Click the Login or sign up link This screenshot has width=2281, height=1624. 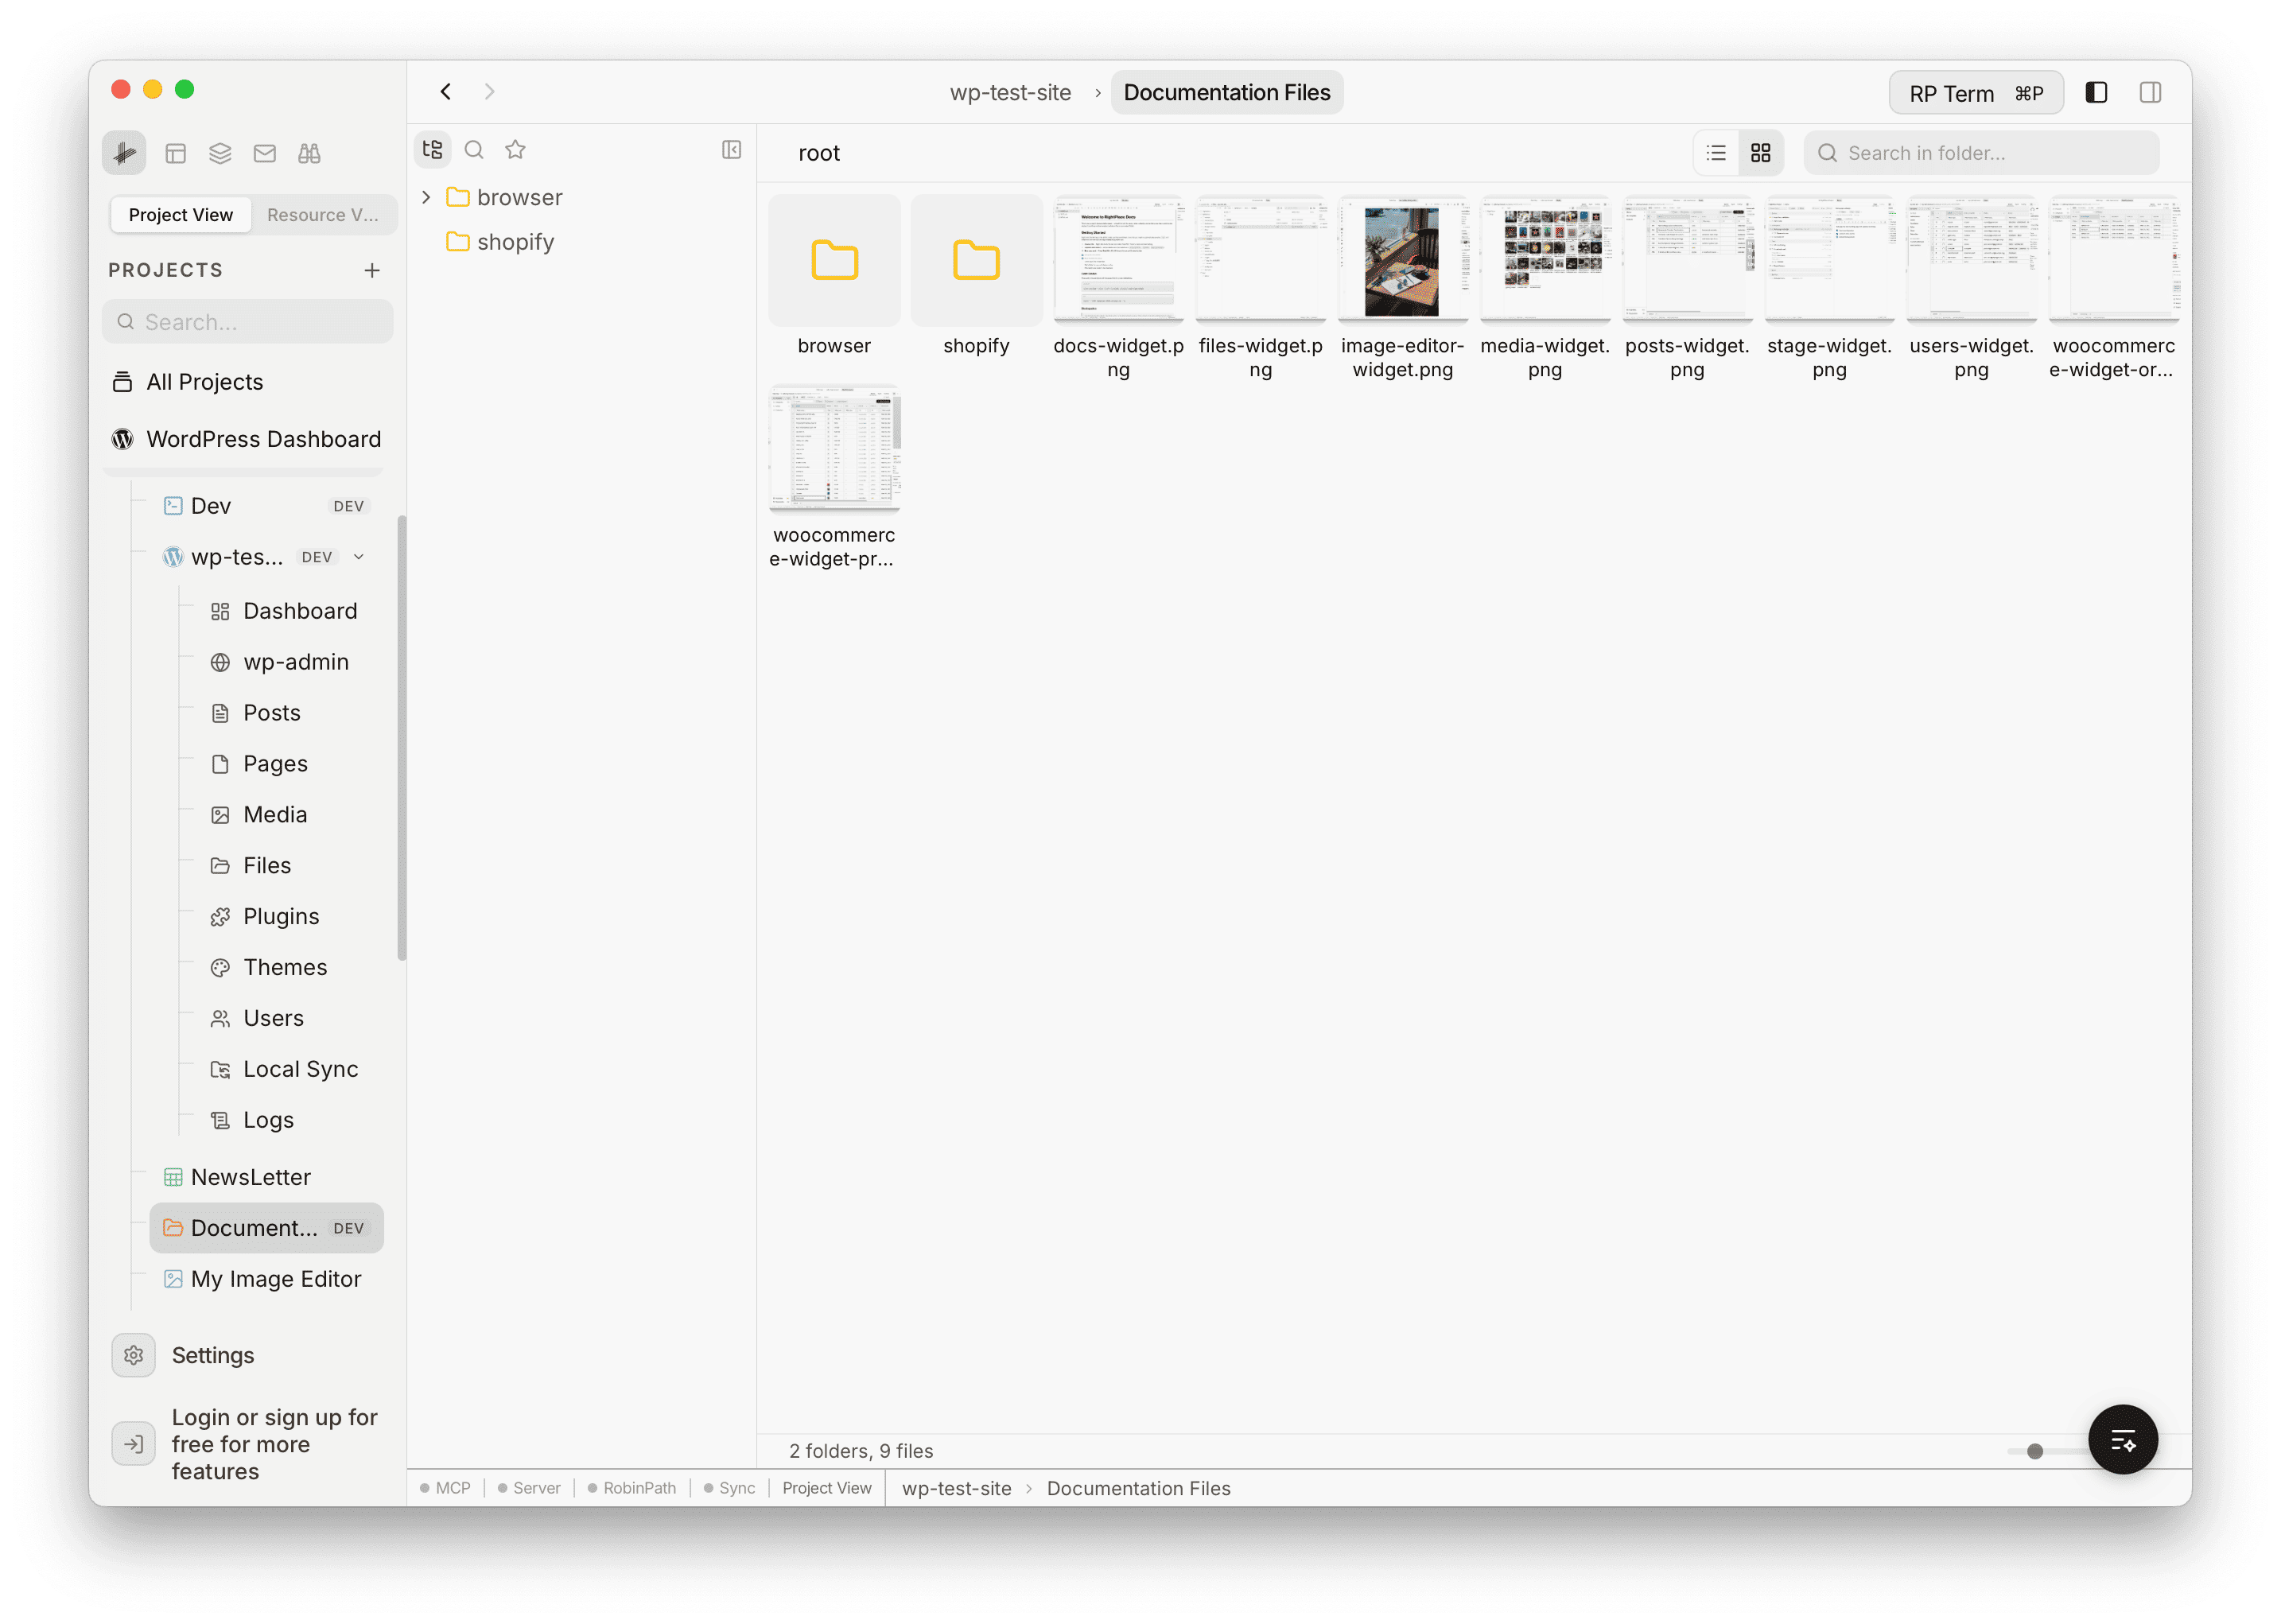pos(274,1444)
